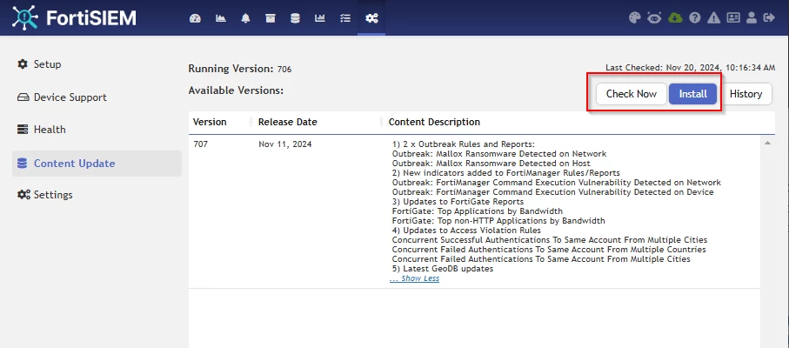This screenshot has width=789, height=348.
Task: Collapse description with Show Less link
Action: click(x=414, y=278)
